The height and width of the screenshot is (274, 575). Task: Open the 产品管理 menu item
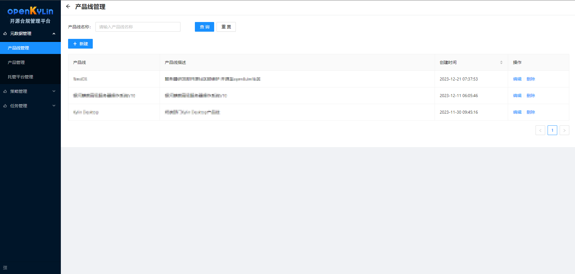point(16,62)
